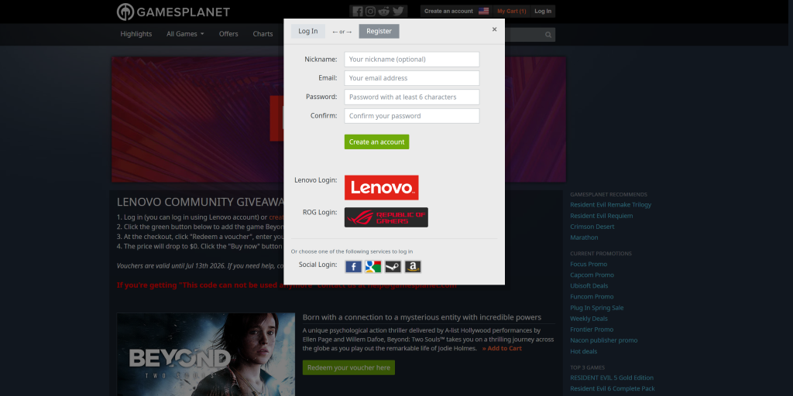
Task: Click the Lenovo login logo button
Action: tap(381, 187)
